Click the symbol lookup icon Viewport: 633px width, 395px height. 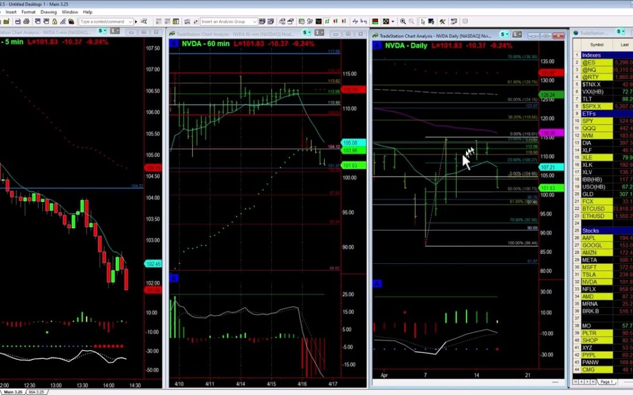point(144,22)
